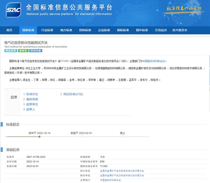Click the title 电气石自发极化性能测试方法
This screenshot has height=183, width=210.
coord(26,43)
